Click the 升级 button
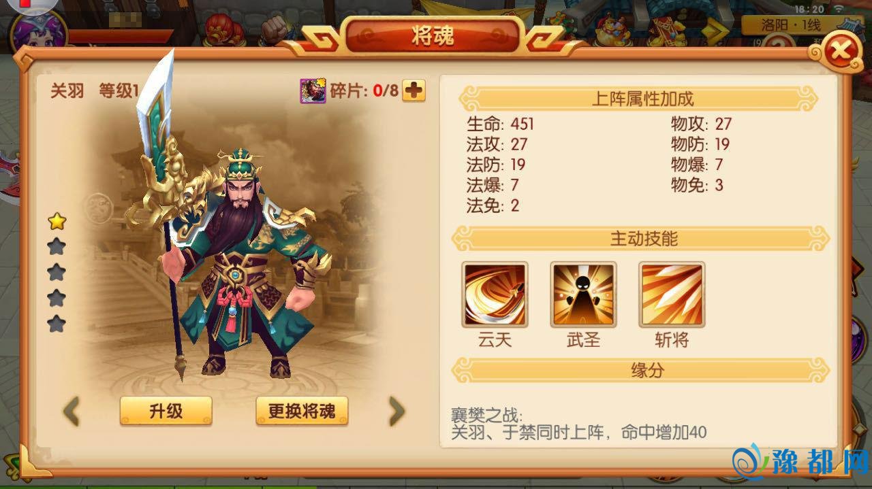The image size is (872, 489). pos(166,411)
